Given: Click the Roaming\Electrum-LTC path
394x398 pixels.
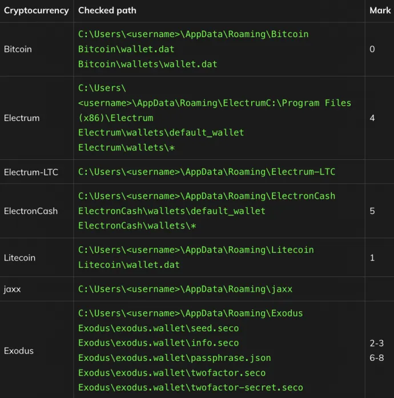Looking at the screenshot, I should point(207,172).
